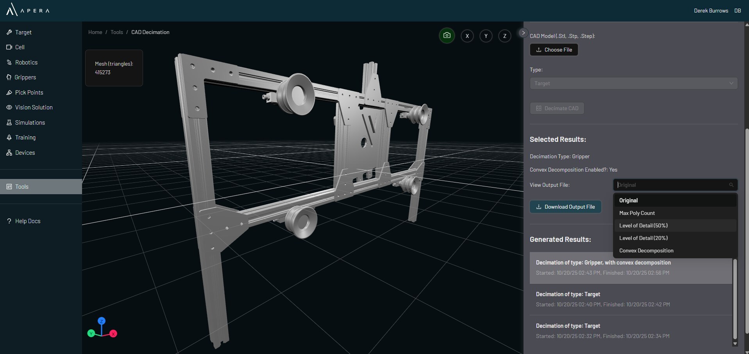Open the Devices menu item
749x354 pixels.
point(41,153)
